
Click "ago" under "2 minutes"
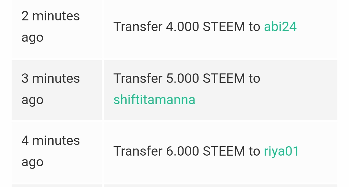pyautogui.click(x=32, y=38)
